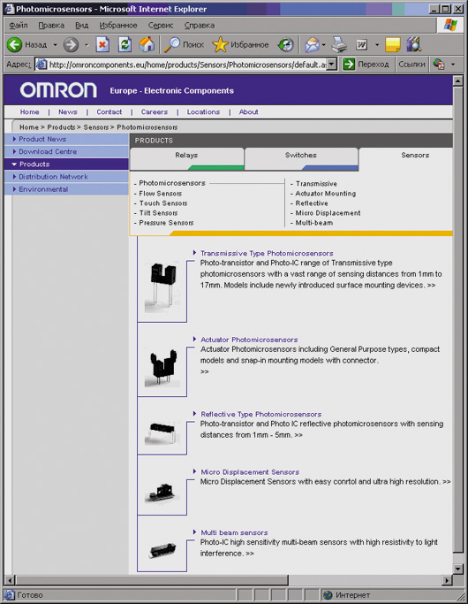Screen dimensions: 468x604
Task: Open Transmissive Type Photomicrosensors heading link
Action: pos(267,253)
